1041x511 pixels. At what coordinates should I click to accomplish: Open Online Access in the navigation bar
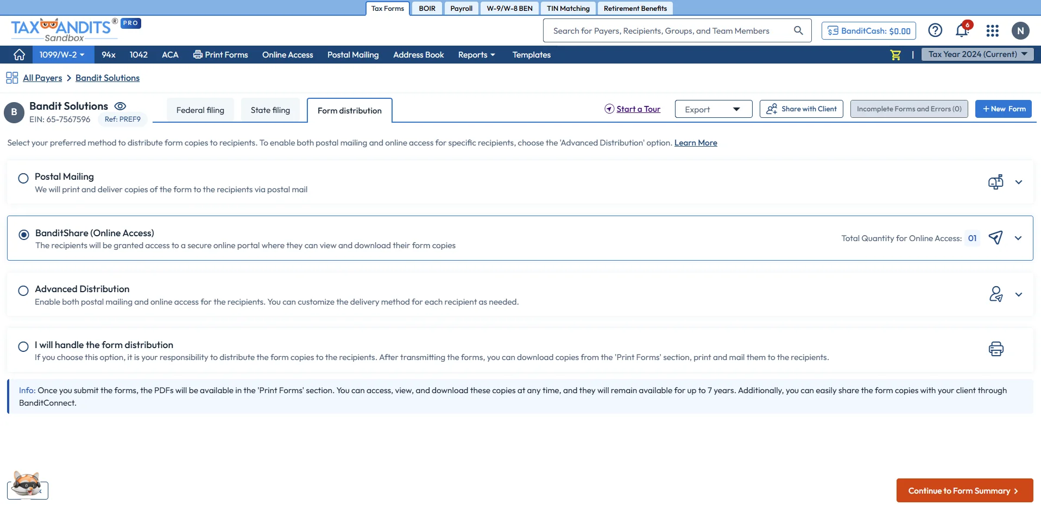point(287,55)
